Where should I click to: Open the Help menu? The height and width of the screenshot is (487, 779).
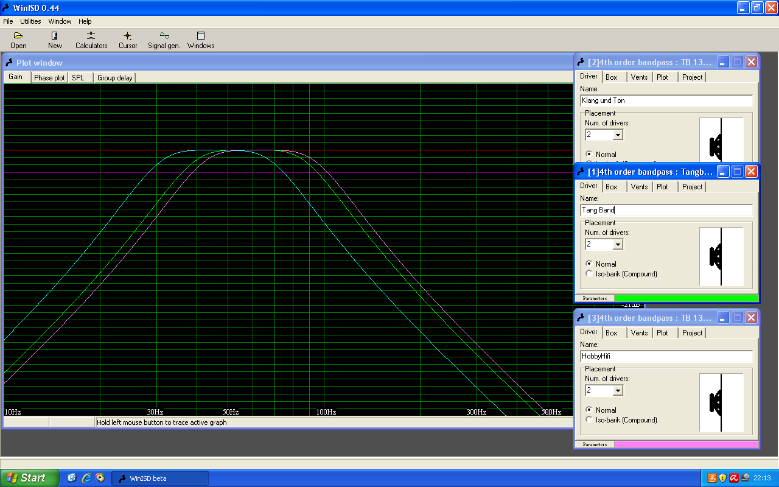coord(85,21)
